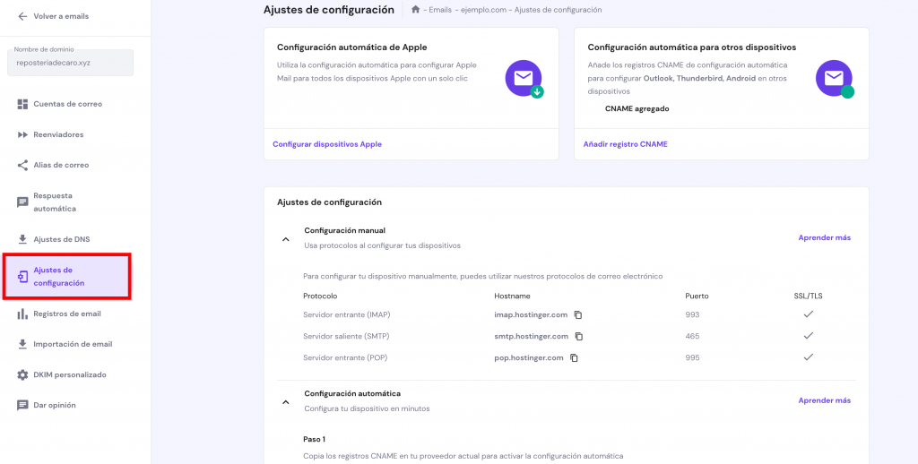Copy the pop.hostinger.com hostname
This screenshot has width=918, height=464.
[574, 357]
